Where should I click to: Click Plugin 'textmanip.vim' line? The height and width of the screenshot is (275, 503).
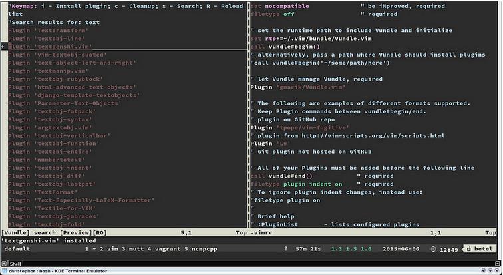click(x=48, y=71)
